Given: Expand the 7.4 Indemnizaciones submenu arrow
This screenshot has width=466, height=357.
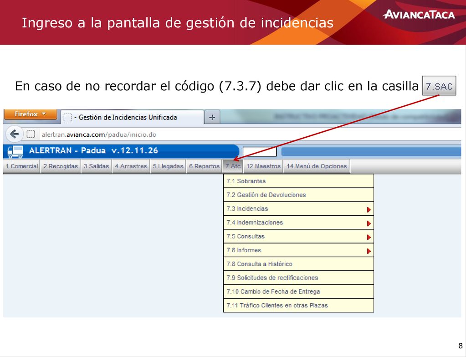Looking at the screenshot, I should pyautogui.click(x=369, y=223).
